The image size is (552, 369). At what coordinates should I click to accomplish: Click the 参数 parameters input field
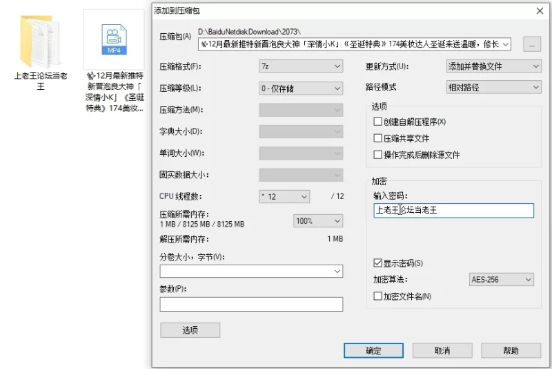[251, 305]
